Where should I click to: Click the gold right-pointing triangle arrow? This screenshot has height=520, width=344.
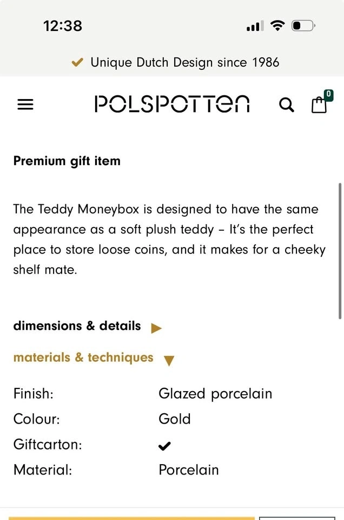click(156, 328)
